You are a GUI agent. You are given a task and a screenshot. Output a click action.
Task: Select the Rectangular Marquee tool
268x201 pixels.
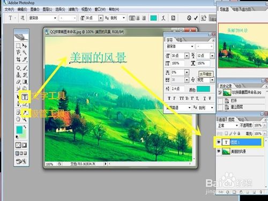tap(18, 46)
